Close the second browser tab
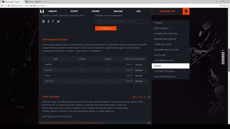Screen dimensions: 230x129 click(x=46, y=2)
